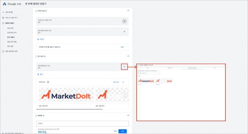248x134 pixels.
Task: Click the step circle for 결제 세부정보 입력
Action: coord(3,51)
